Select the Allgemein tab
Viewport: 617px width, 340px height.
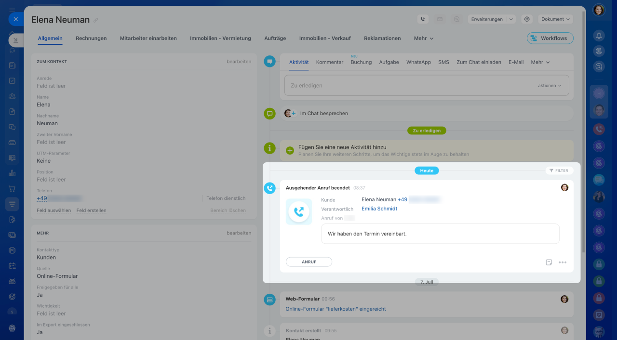50,38
